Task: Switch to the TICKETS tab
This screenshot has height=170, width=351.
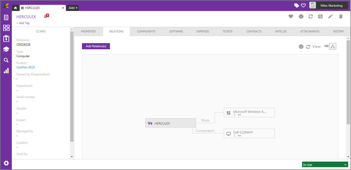Action: 228,31
